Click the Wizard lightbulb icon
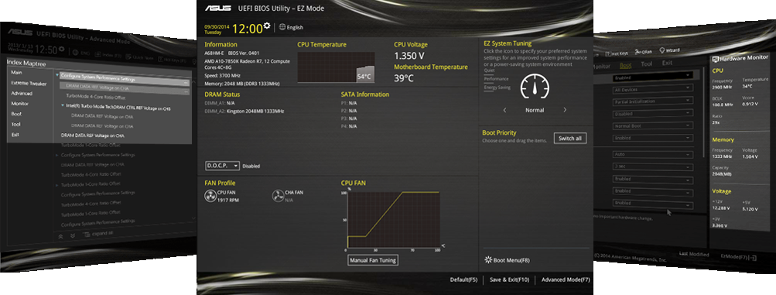Screen dimensions: 776x295 click(662, 50)
